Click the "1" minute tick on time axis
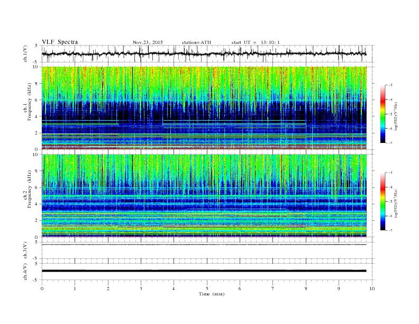The width and height of the screenshot is (419, 324). pyautogui.click(x=75, y=289)
